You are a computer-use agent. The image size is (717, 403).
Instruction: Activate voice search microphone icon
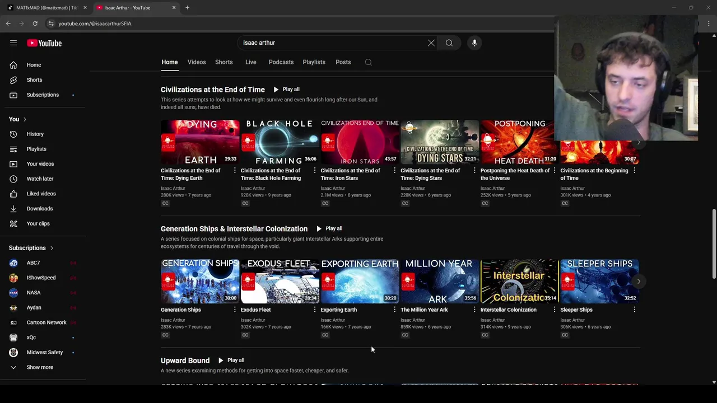point(474,43)
